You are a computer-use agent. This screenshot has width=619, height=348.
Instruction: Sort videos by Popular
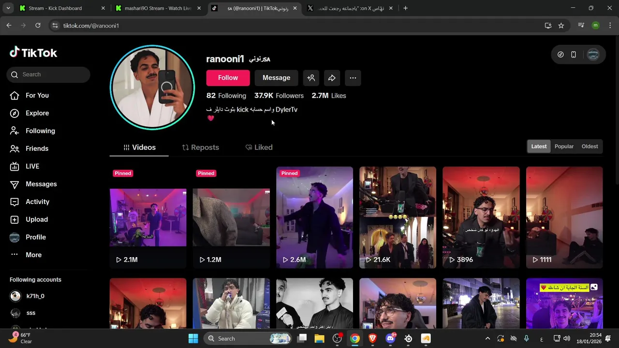pyautogui.click(x=564, y=146)
